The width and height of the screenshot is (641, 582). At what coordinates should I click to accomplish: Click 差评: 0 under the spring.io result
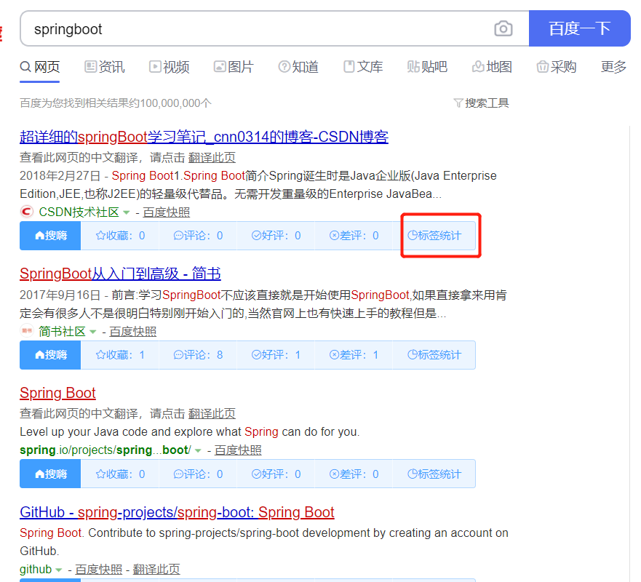[x=354, y=474]
